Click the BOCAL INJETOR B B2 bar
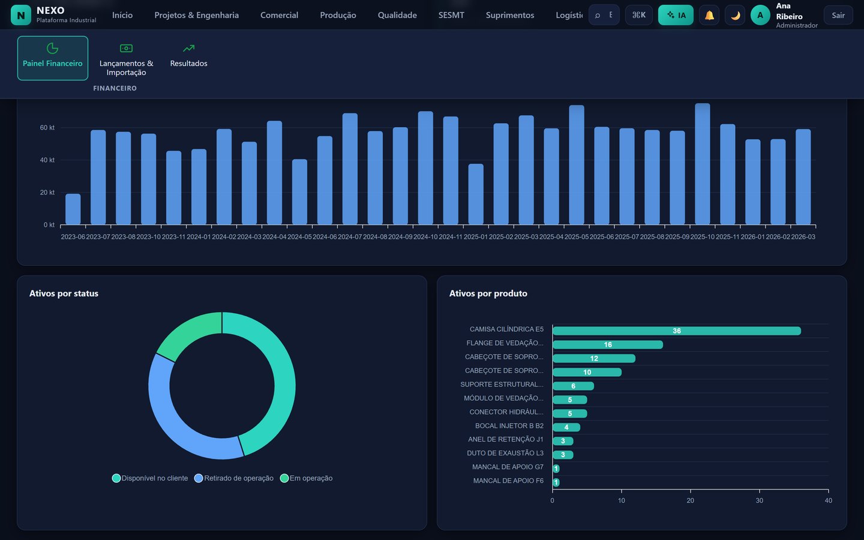The width and height of the screenshot is (864, 540). (566, 427)
